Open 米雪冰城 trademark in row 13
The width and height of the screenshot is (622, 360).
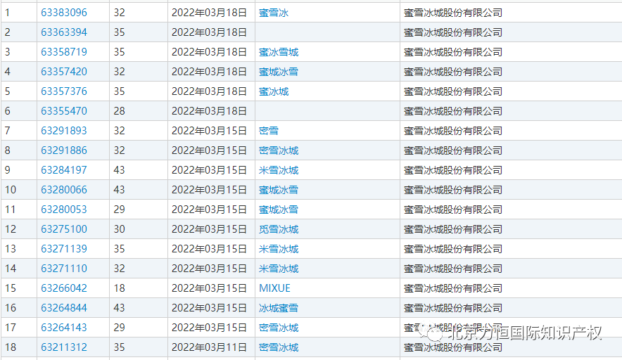279,249
